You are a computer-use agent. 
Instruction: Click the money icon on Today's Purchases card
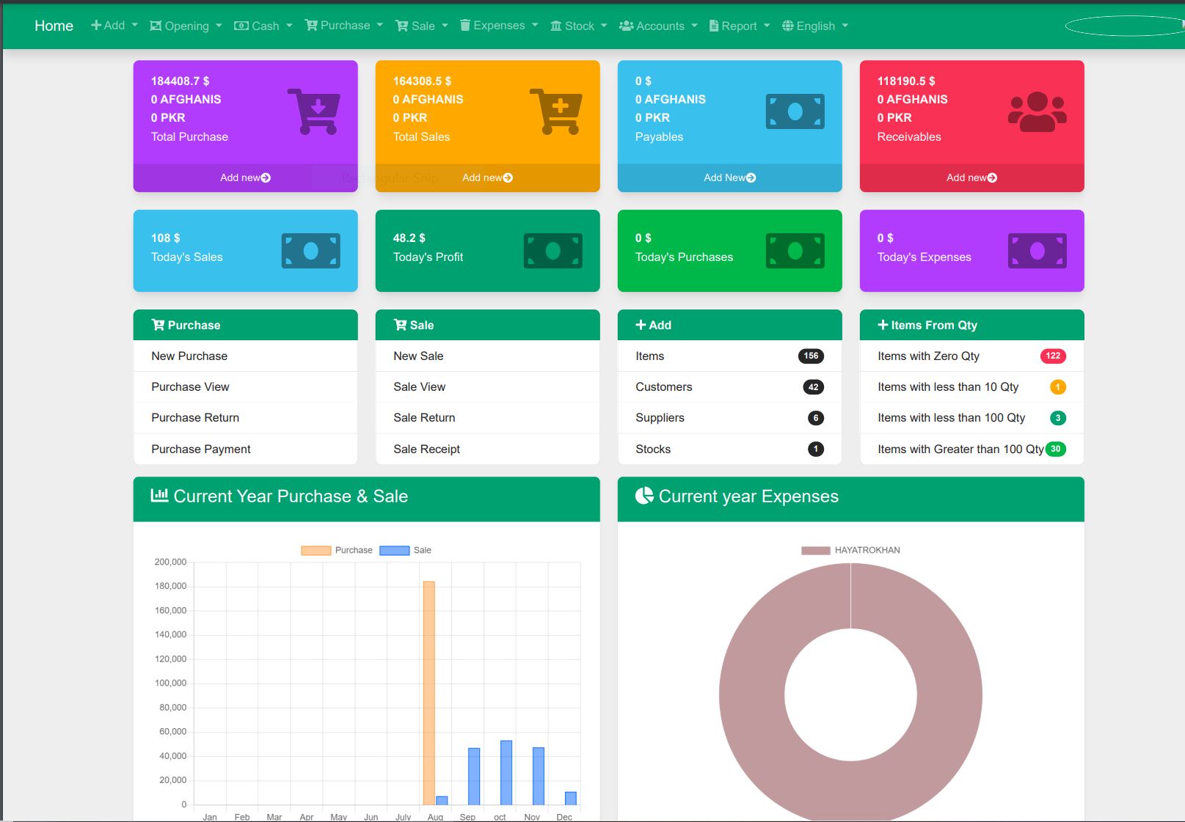795,251
